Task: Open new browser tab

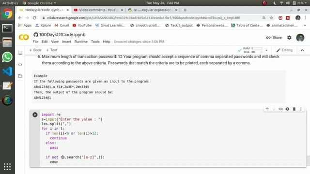Action: 185,10
